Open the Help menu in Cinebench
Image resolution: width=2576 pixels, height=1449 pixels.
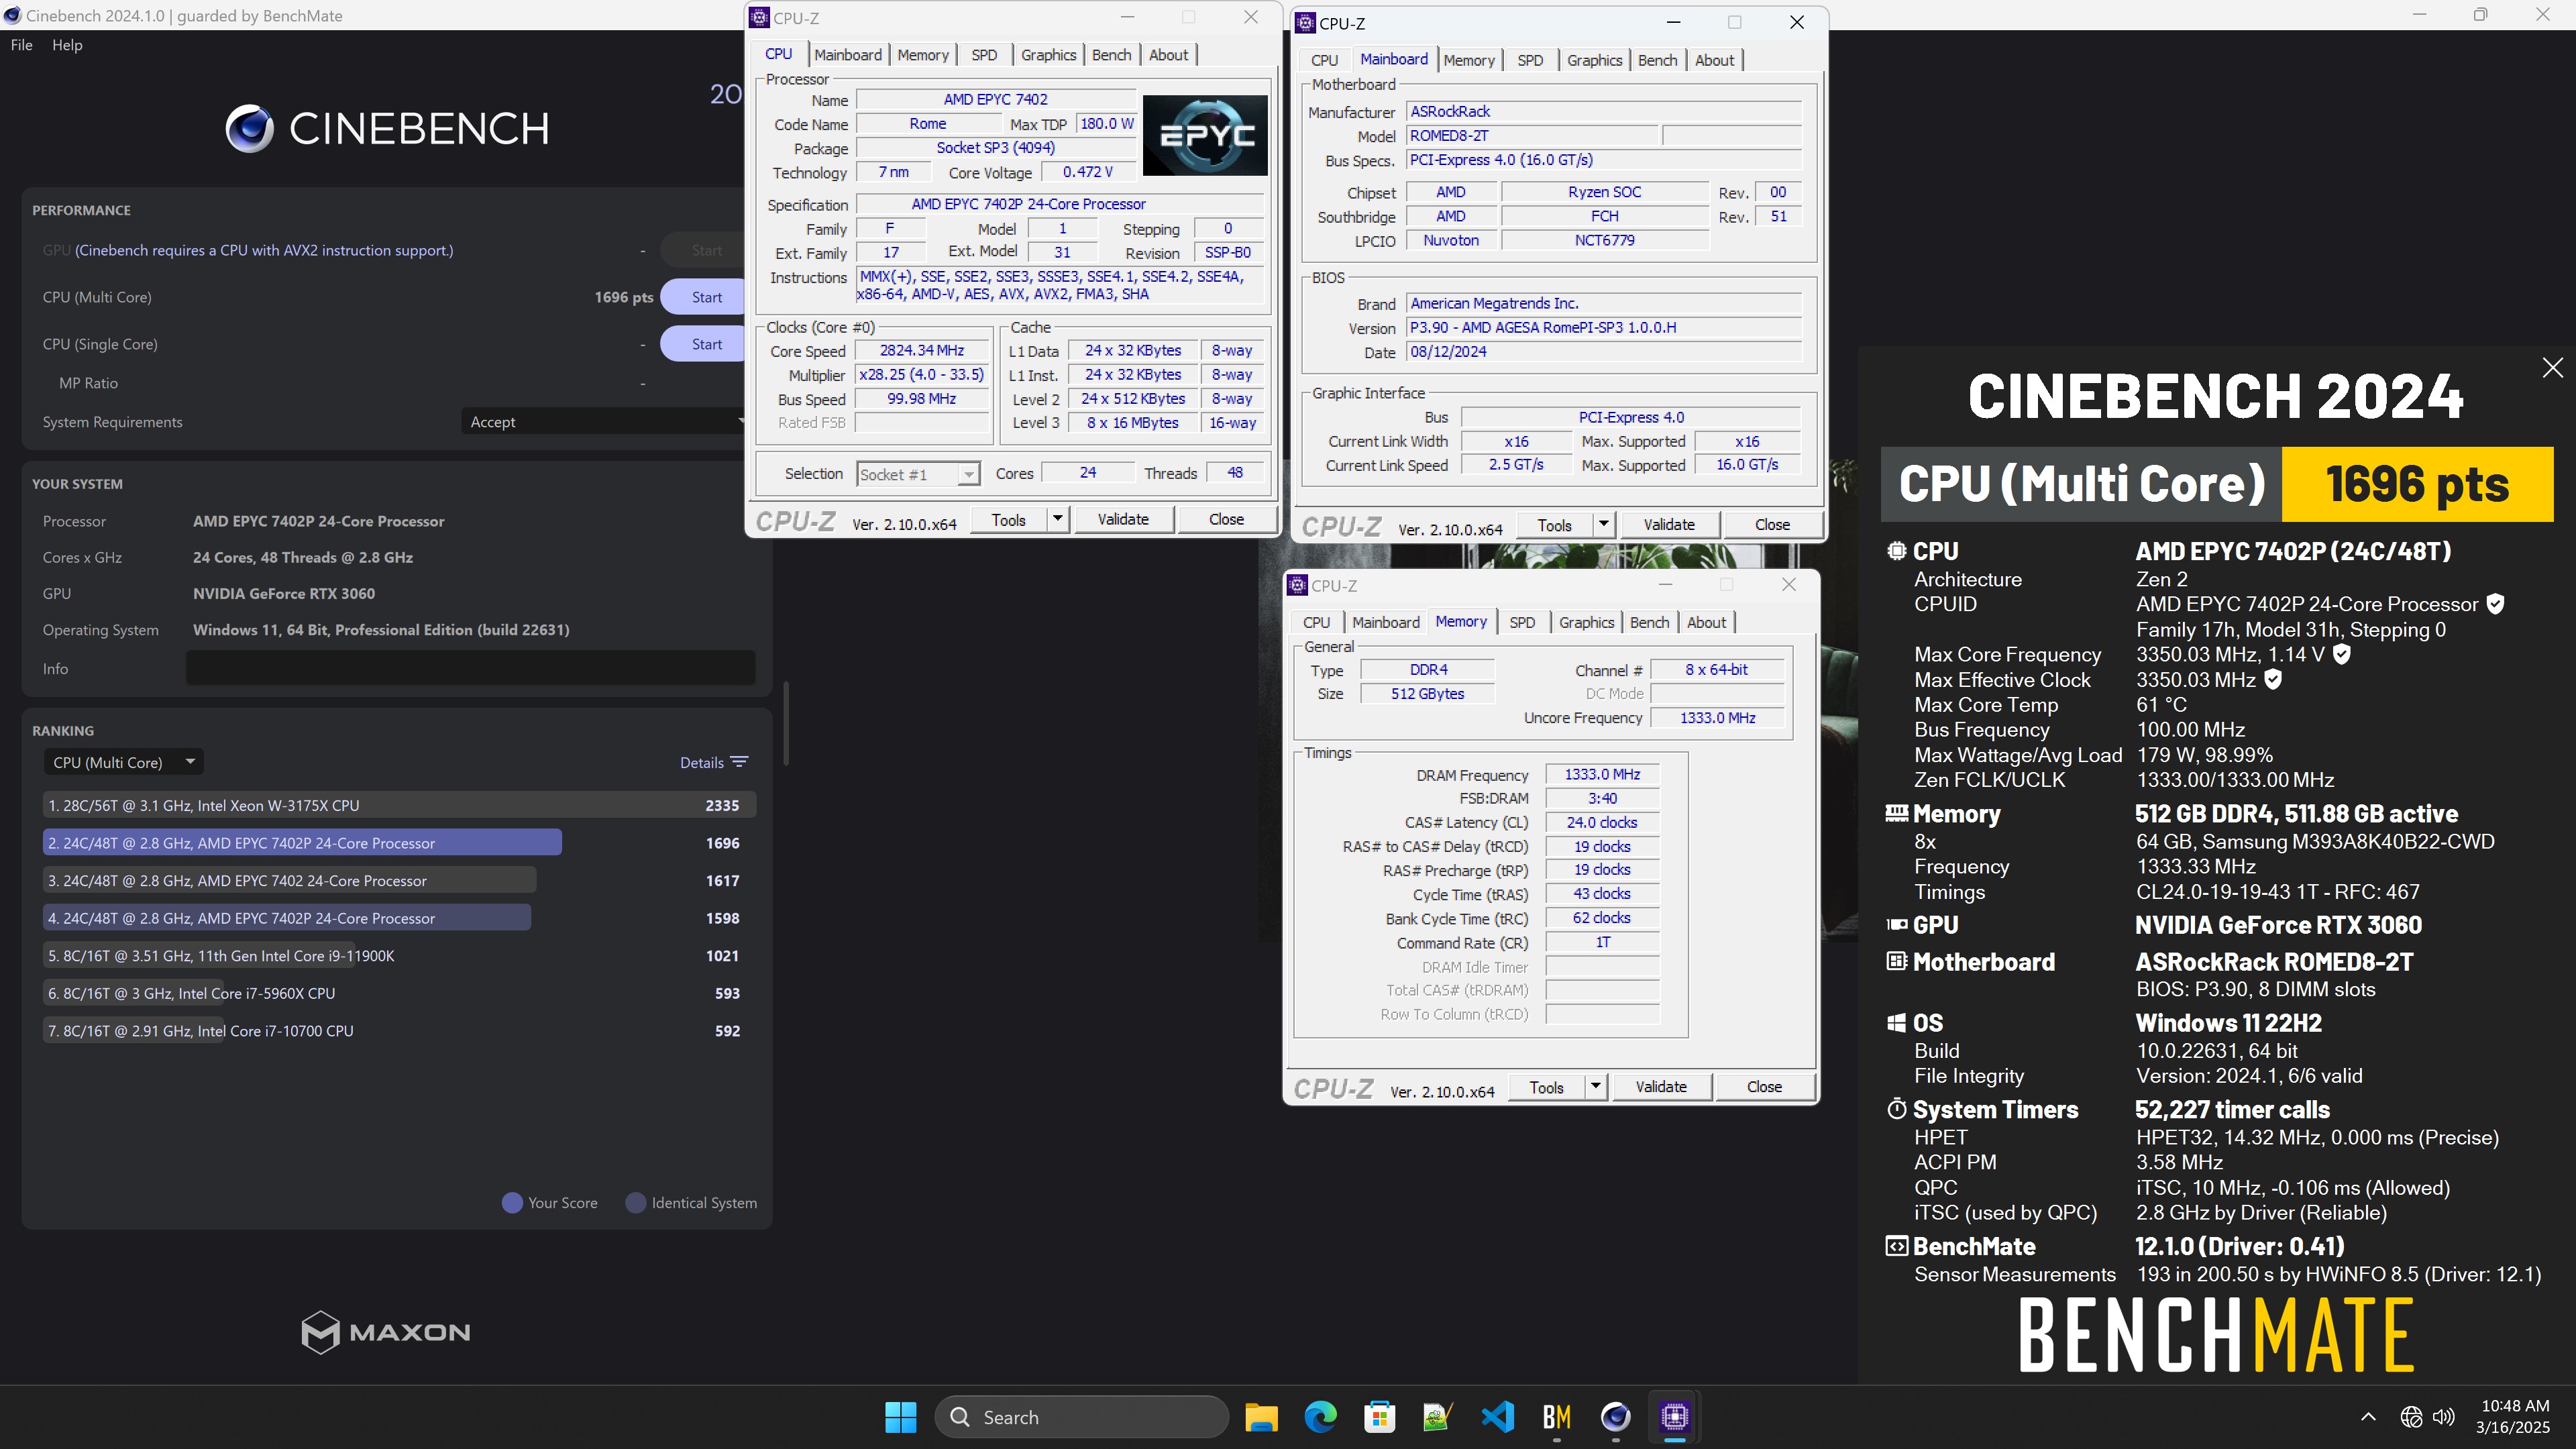pos(67,45)
